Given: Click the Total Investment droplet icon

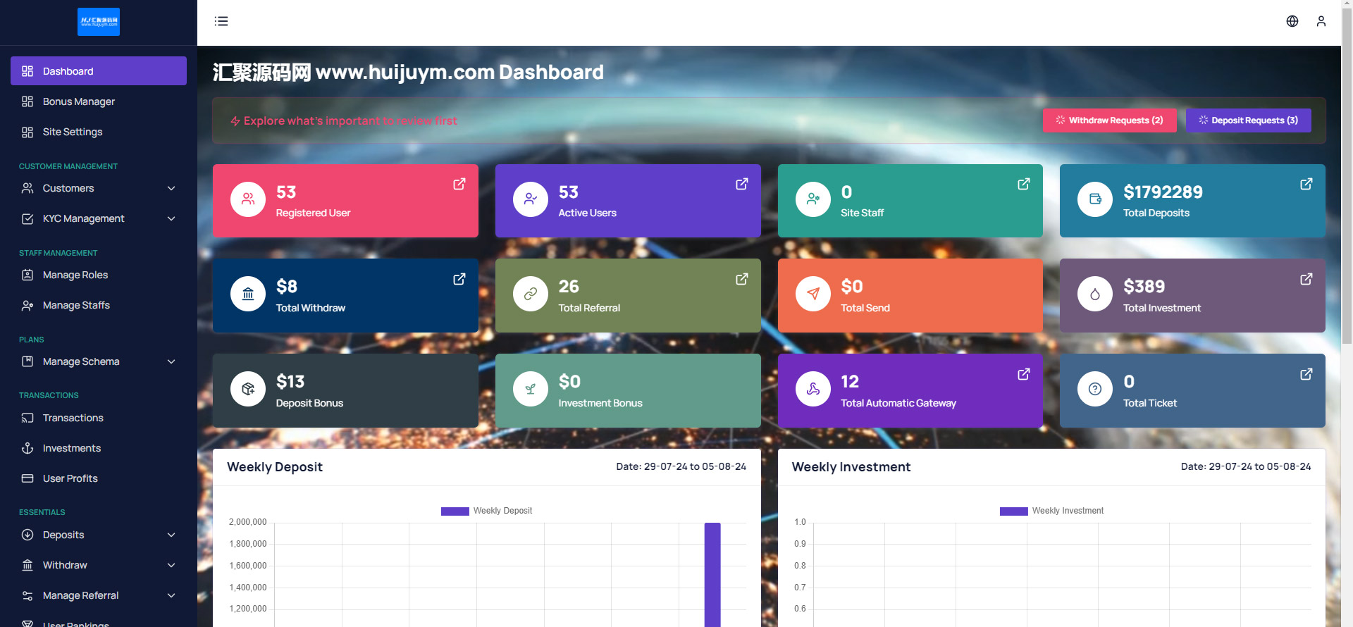Looking at the screenshot, I should (1095, 294).
